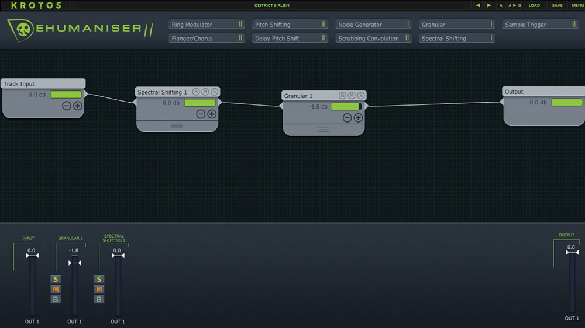Viewport: 585px width, 328px height.
Task: Expand the Spectral Shifting 1 node handle
Action: (177, 125)
